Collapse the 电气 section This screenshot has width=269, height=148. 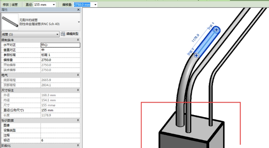tap(78, 75)
